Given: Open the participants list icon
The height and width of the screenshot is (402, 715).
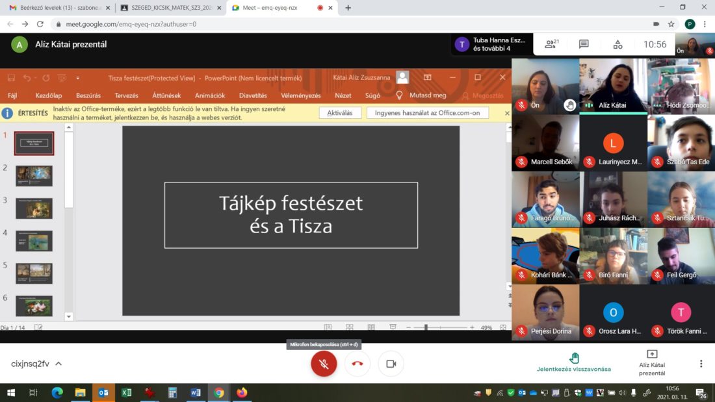Looking at the screenshot, I should 551,44.
